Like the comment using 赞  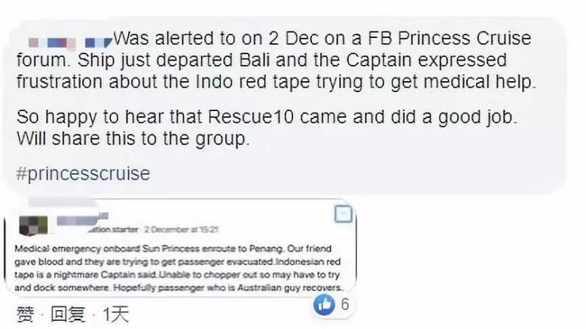pos(24,316)
